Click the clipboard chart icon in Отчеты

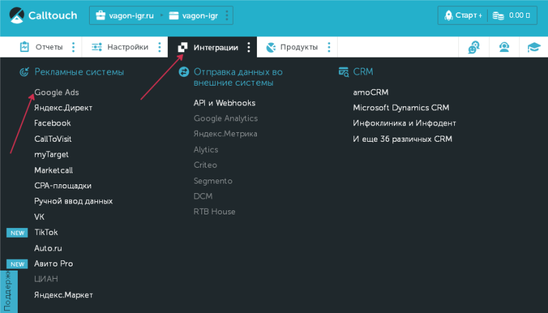[25, 47]
